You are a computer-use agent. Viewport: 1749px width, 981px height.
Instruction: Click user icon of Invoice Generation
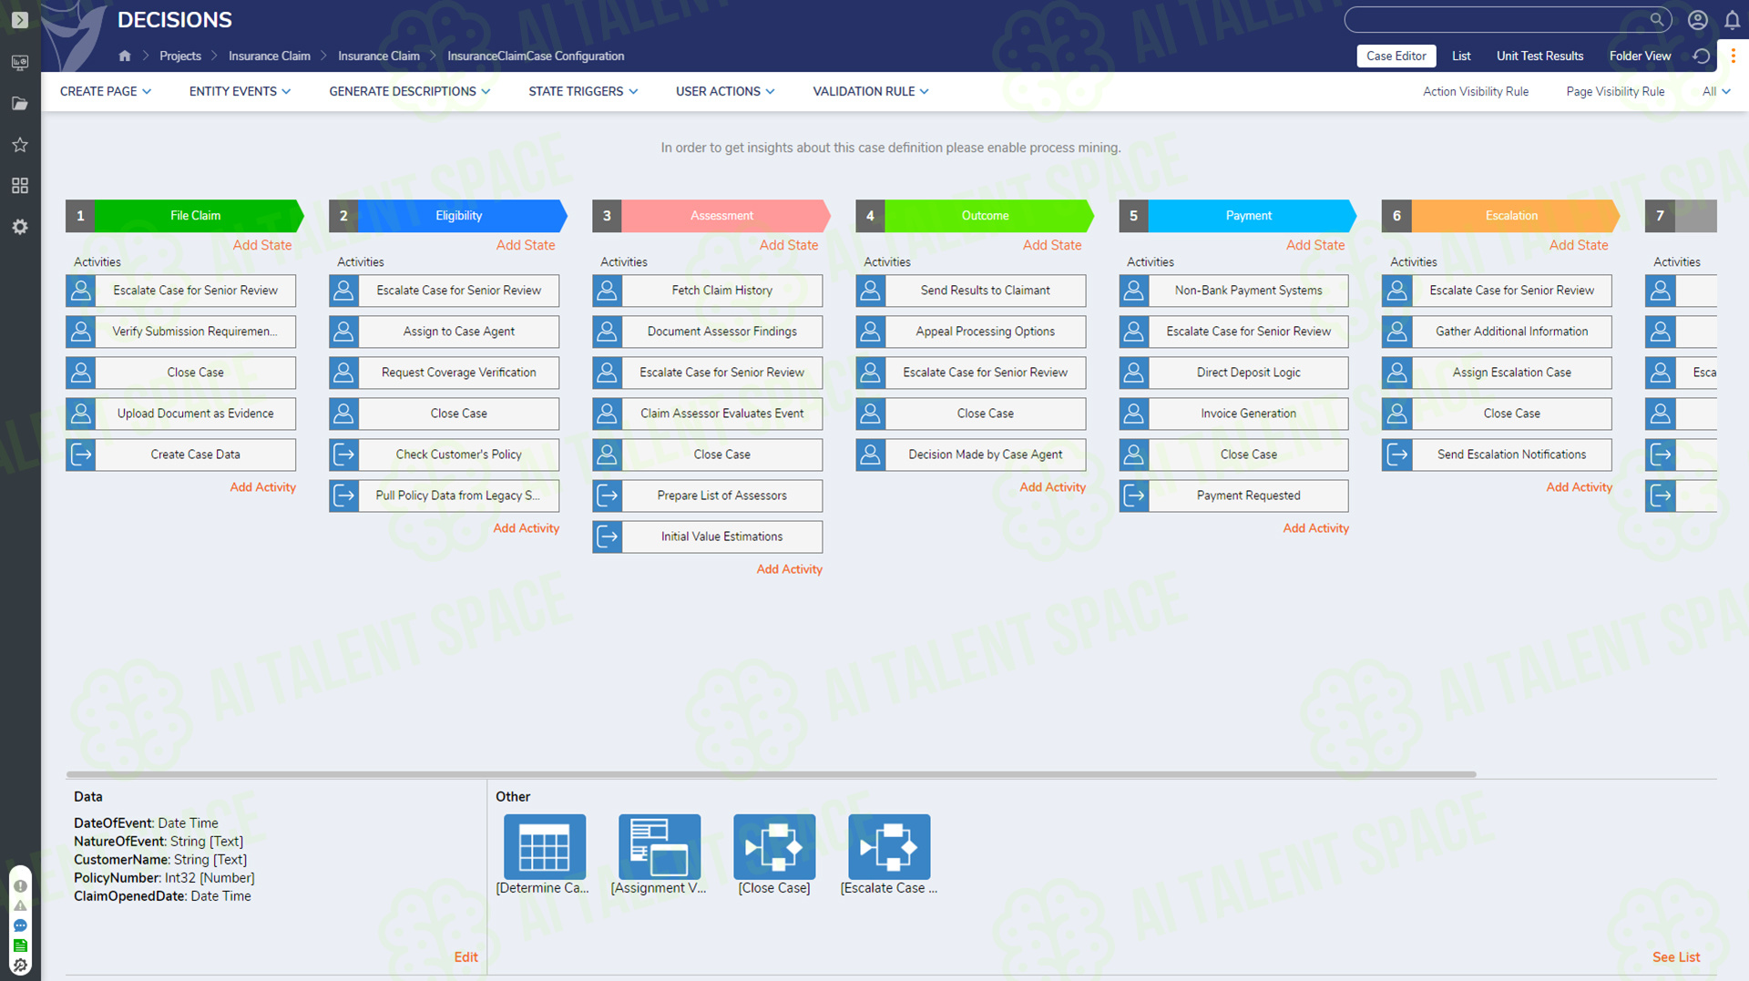(x=1134, y=414)
